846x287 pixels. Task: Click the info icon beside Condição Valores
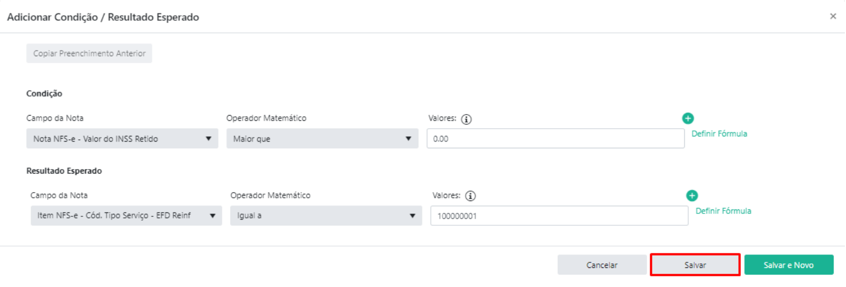click(x=466, y=119)
